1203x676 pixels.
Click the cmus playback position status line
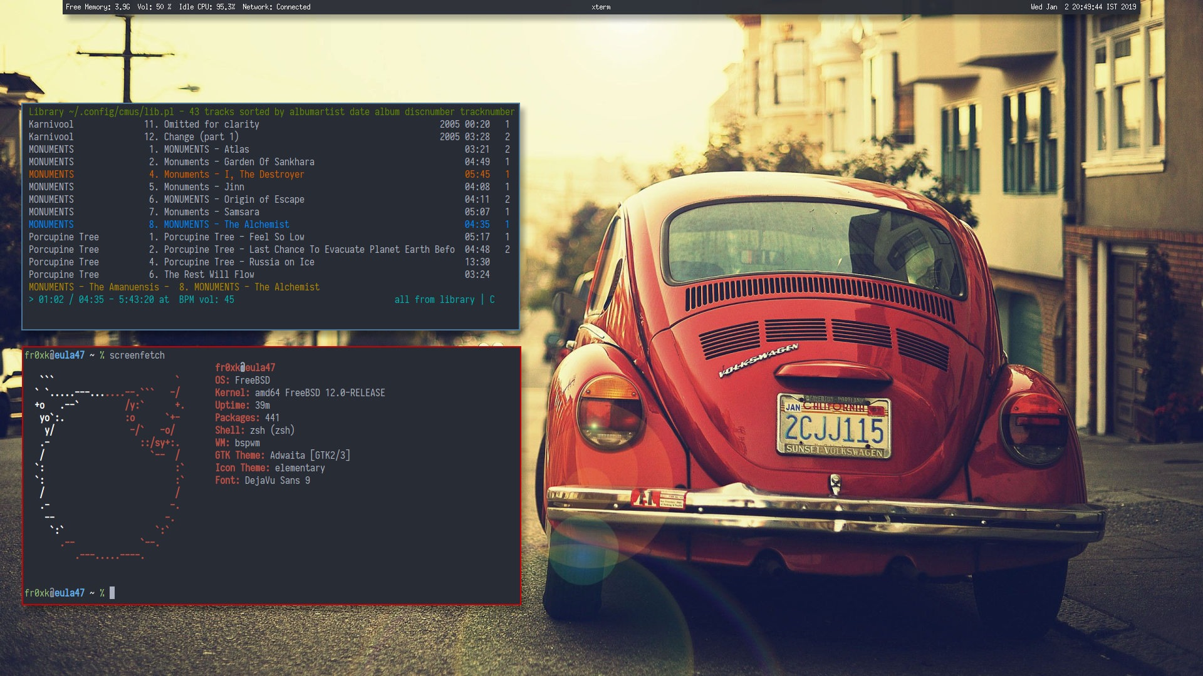132,300
